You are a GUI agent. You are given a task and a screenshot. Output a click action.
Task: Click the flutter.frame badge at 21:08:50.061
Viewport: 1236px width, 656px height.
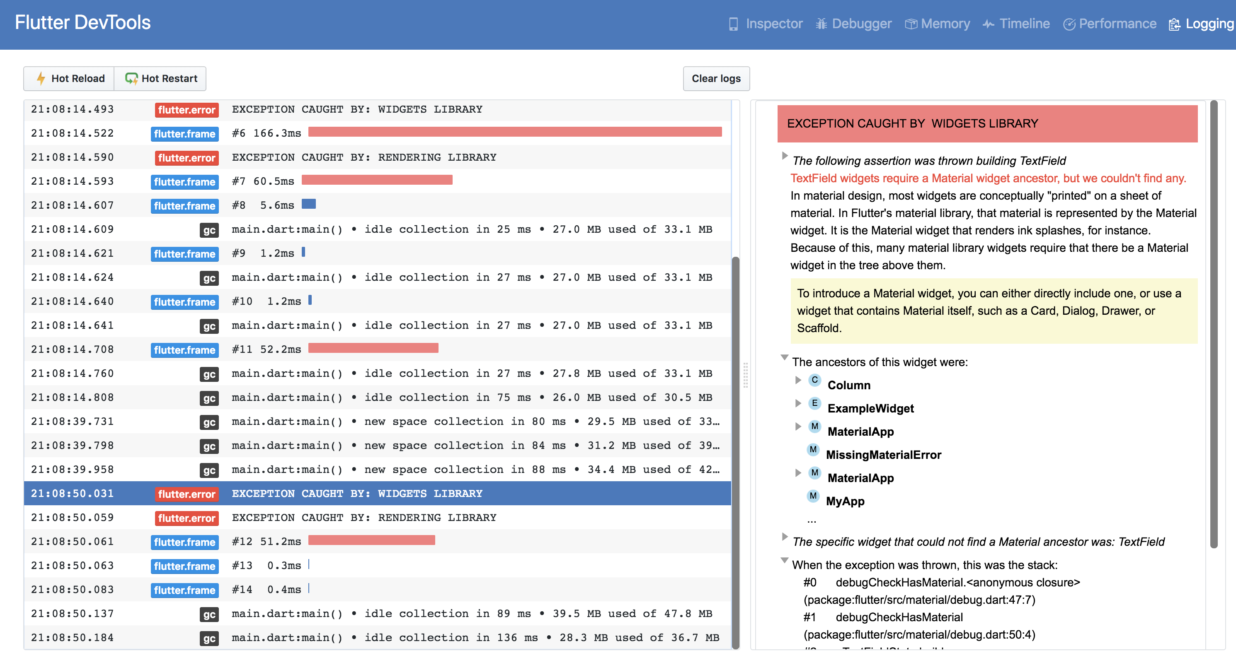coord(185,543)
